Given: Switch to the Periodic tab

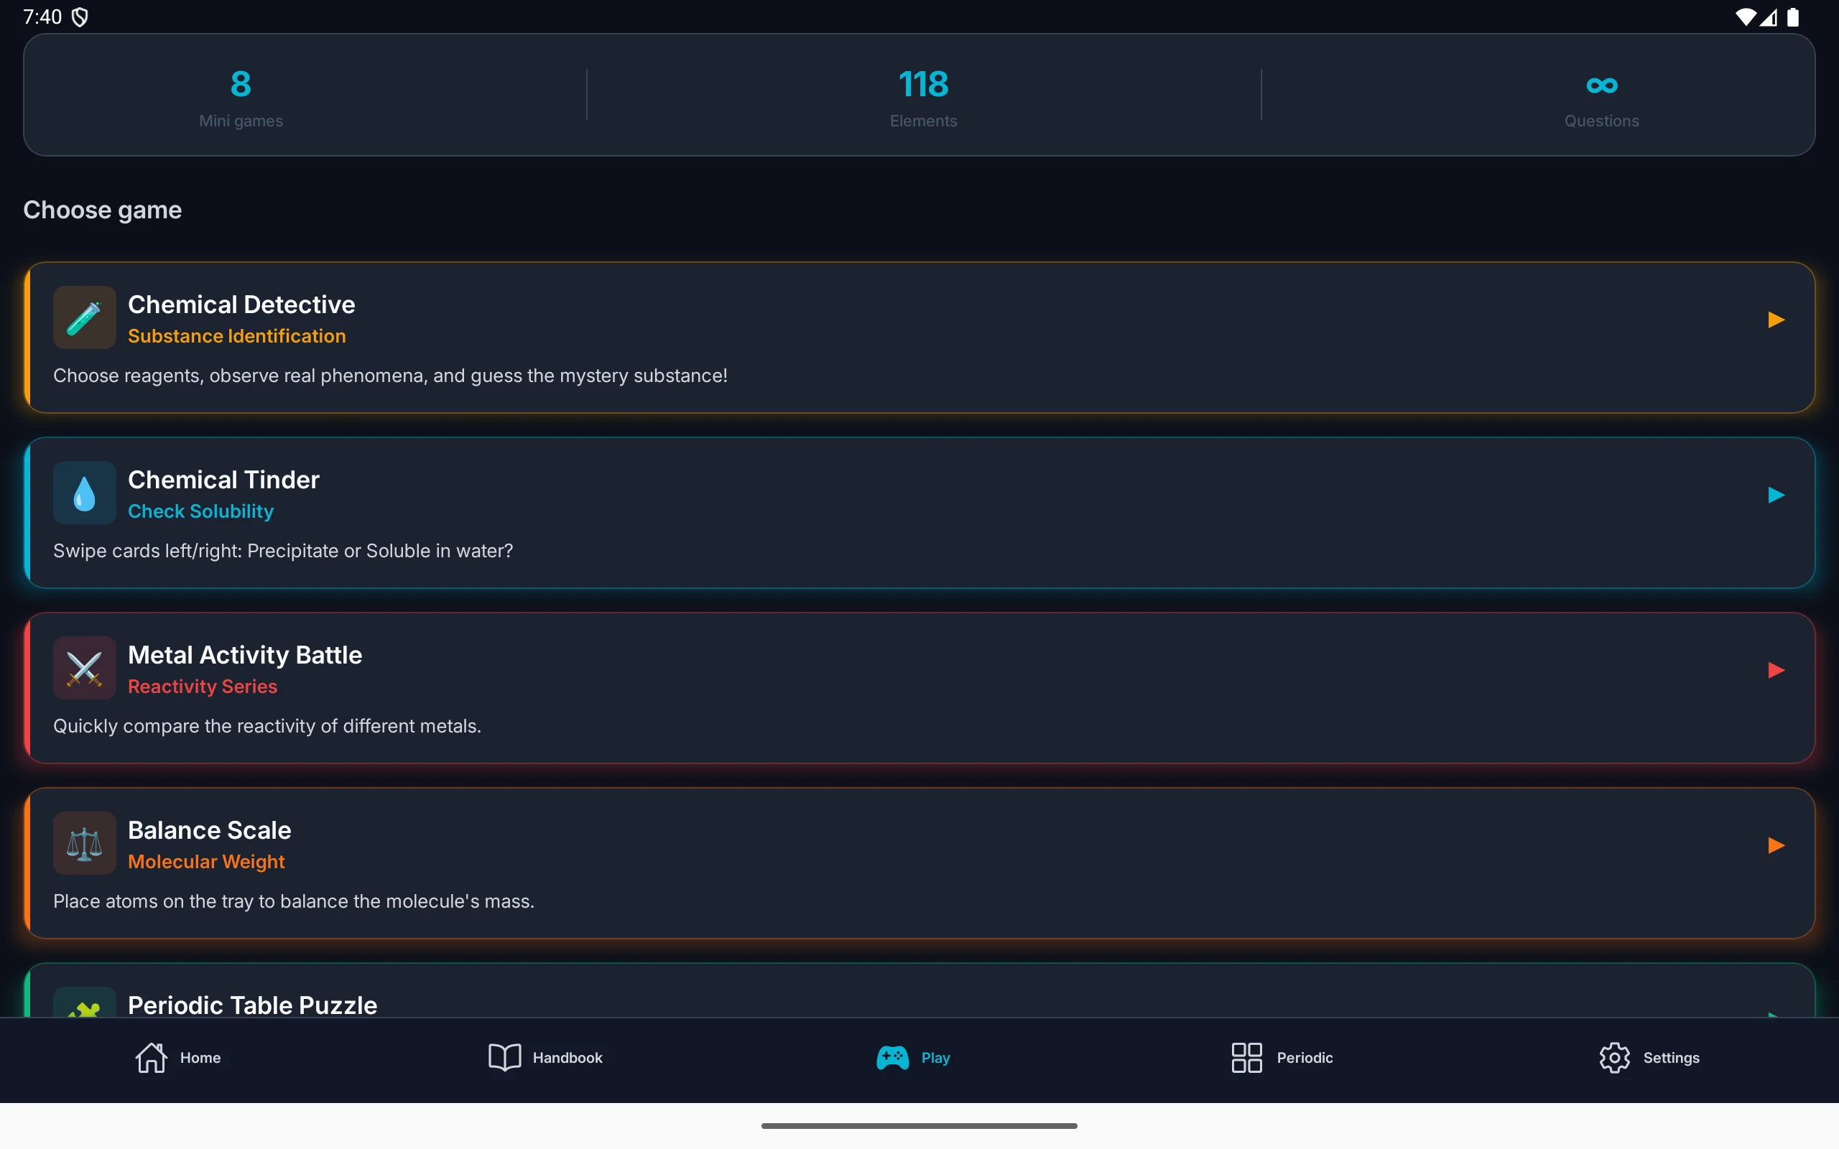Looking at the screenshot, I should (1282, 1057).
